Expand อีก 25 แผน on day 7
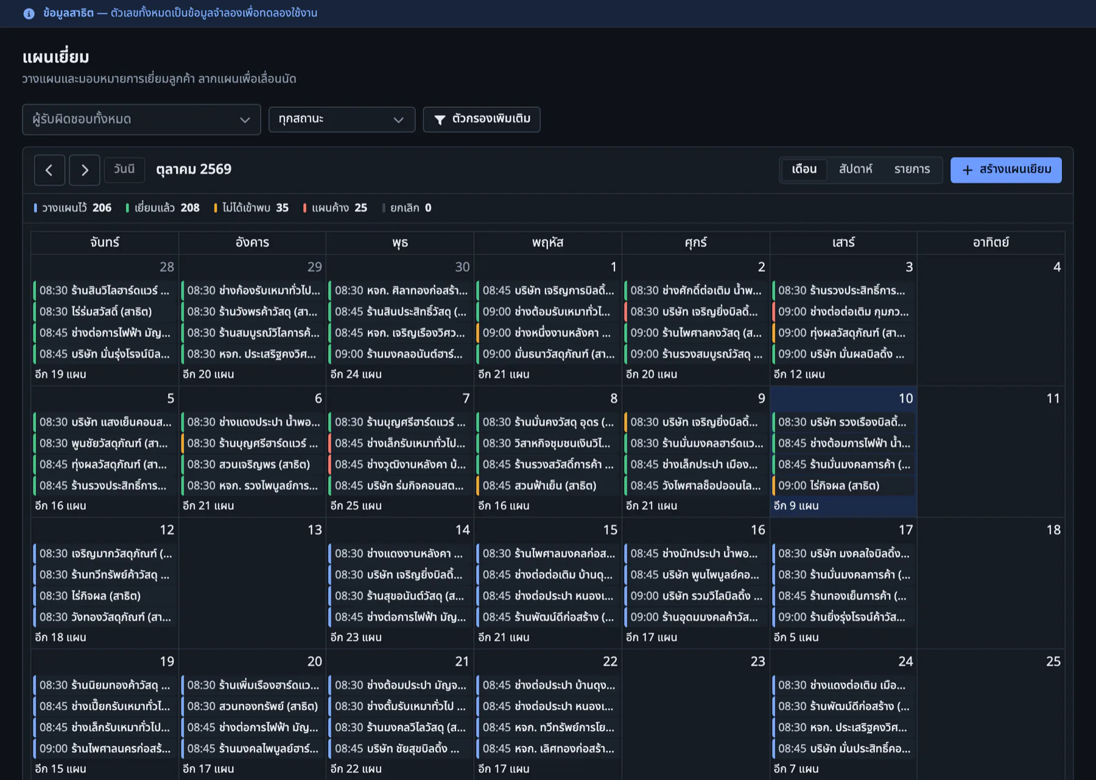Screen dimensions: 1096x780 pos(356,506)
